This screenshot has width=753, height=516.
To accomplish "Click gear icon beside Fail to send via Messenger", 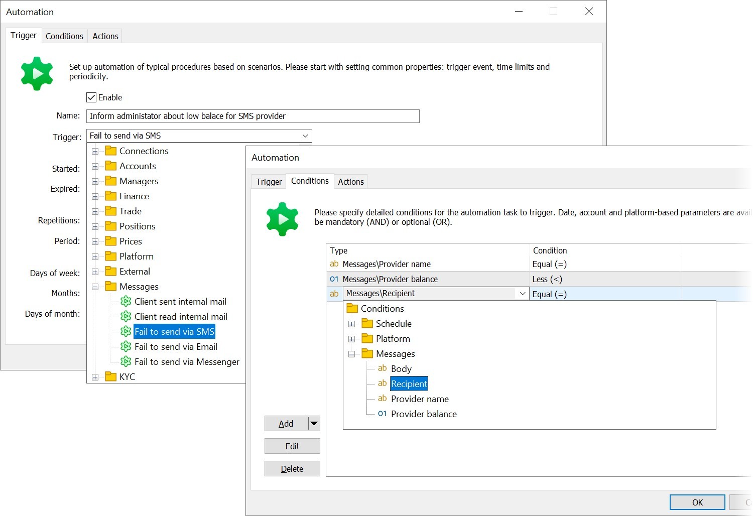I will 126,361.
